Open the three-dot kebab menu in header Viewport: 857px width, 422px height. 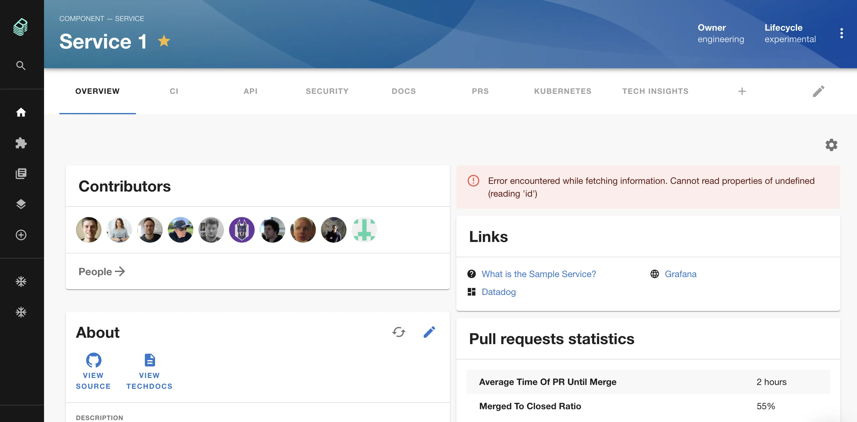click(842, 33)
